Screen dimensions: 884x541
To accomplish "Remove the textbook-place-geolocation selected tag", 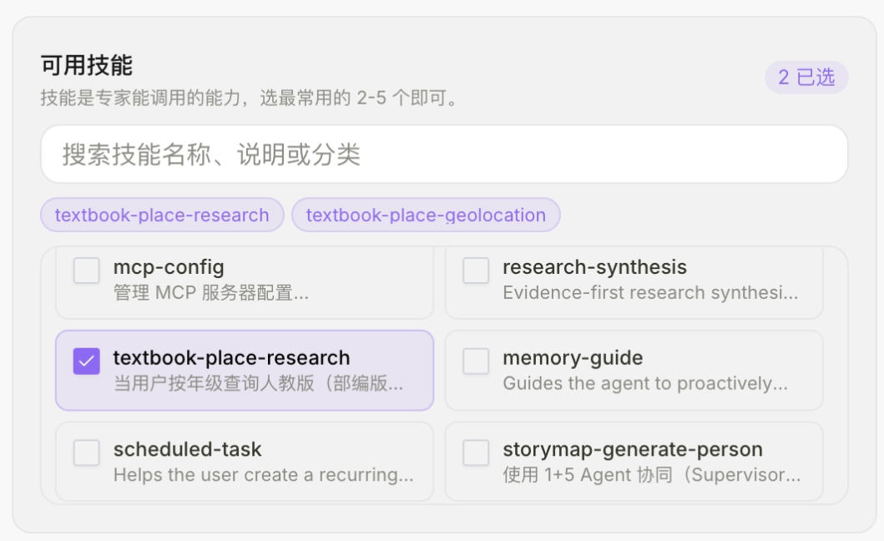I will (x=426, y=215).
